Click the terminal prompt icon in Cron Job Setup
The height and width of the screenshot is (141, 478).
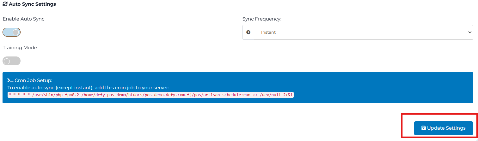(x=10, y=80)
